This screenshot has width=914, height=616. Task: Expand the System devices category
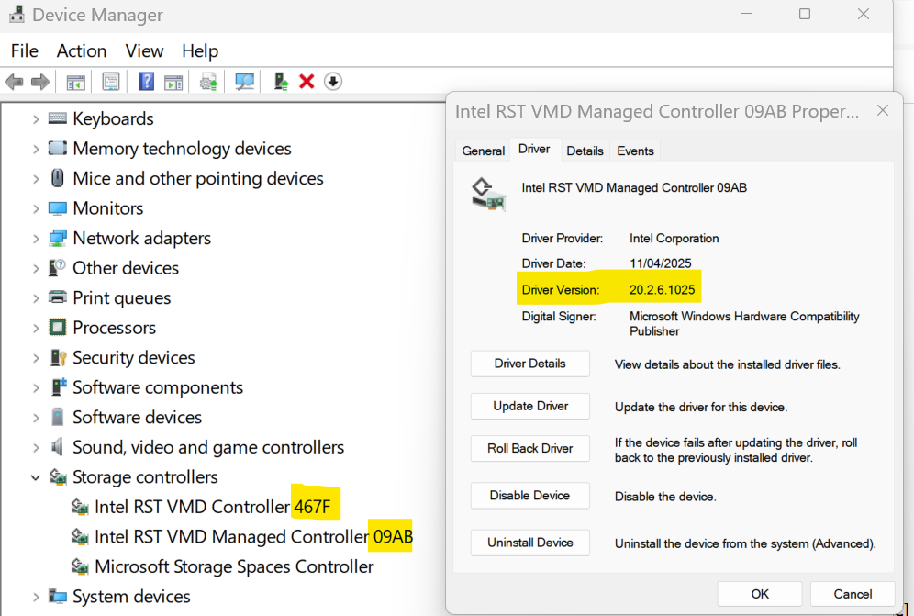36,597
